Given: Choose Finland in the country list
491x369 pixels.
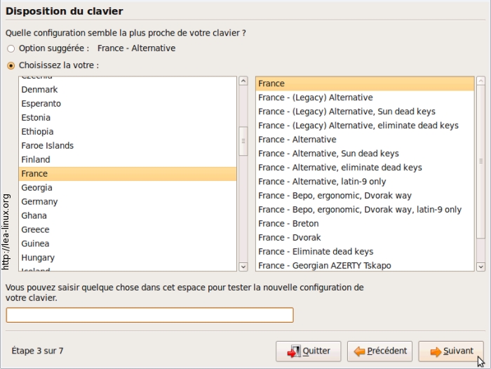Looking at the screenshot, I should pyautogui.click(x=36, y=159).
